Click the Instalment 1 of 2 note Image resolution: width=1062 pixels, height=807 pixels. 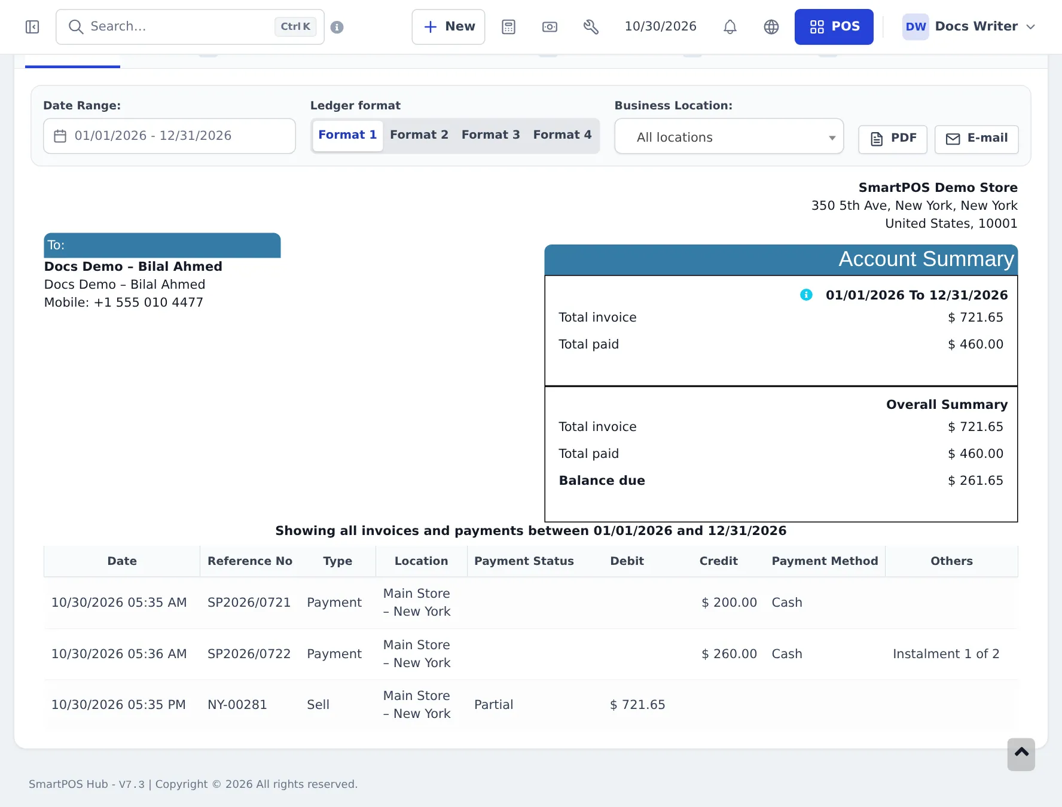946,654
